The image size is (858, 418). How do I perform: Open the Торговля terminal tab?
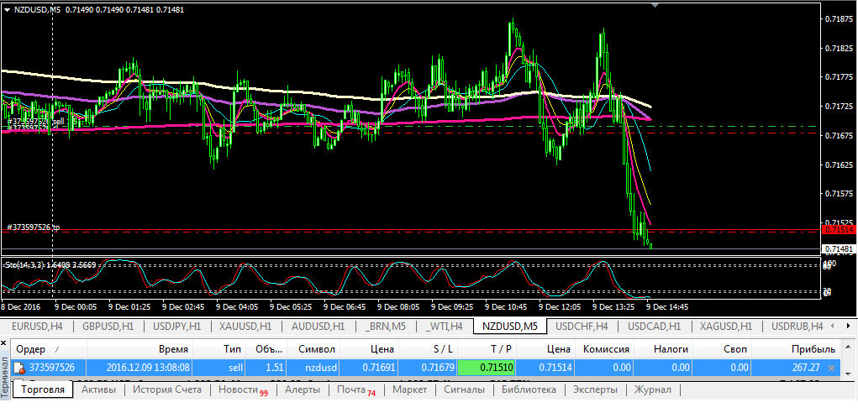tap(43, 389)
